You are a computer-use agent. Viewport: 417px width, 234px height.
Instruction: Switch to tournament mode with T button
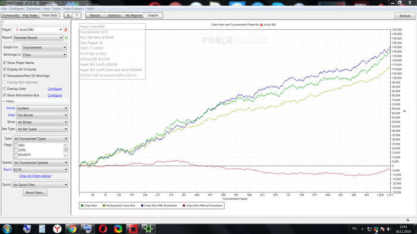click(77, 15)
